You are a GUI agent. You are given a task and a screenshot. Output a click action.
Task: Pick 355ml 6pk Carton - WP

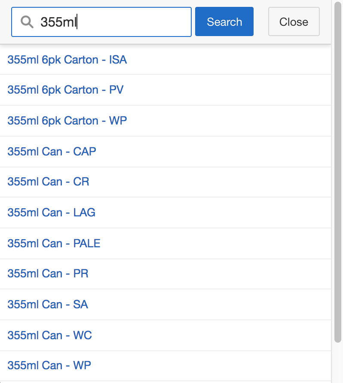tap(67, 121)
